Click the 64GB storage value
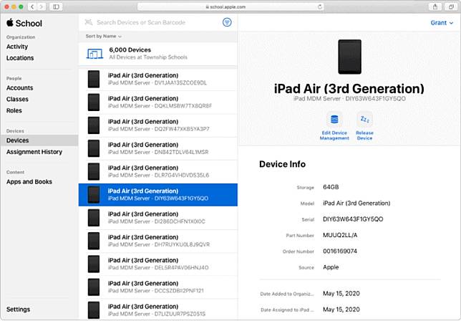Viewport: 461px width, 321px height. [x=331, y=187]
